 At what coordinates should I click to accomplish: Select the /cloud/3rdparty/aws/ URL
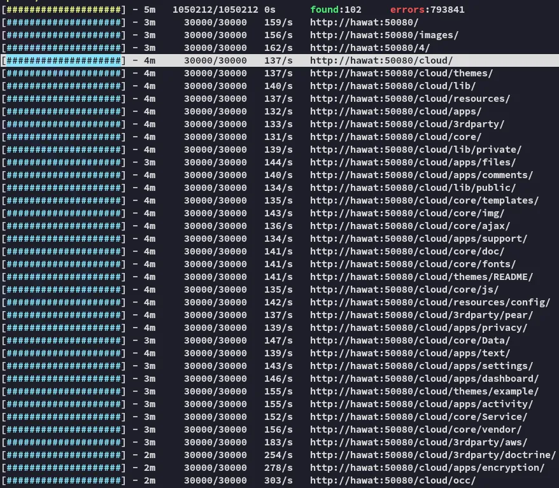coord(418,442)
